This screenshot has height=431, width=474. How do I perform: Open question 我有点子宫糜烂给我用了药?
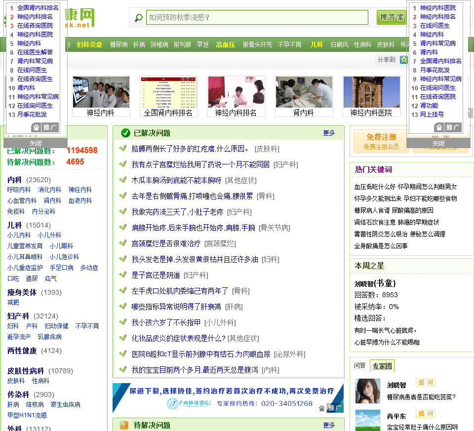(x=200, y=164)
